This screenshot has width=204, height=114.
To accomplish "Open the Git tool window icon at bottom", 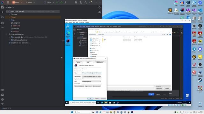I will tap(3, 104).
